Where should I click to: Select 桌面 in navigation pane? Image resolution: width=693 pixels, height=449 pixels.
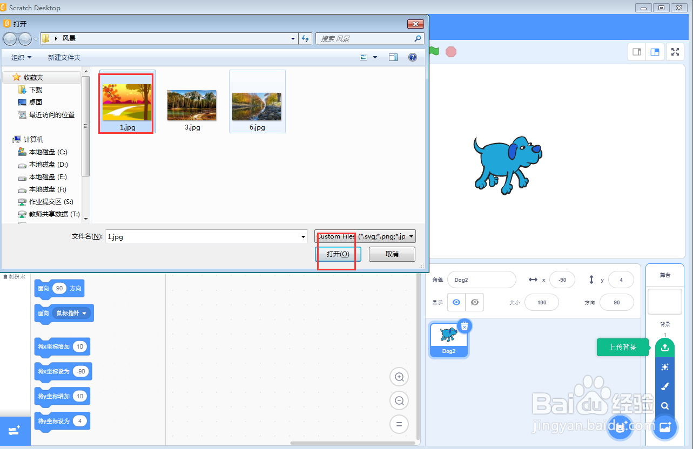coord(36,102)
